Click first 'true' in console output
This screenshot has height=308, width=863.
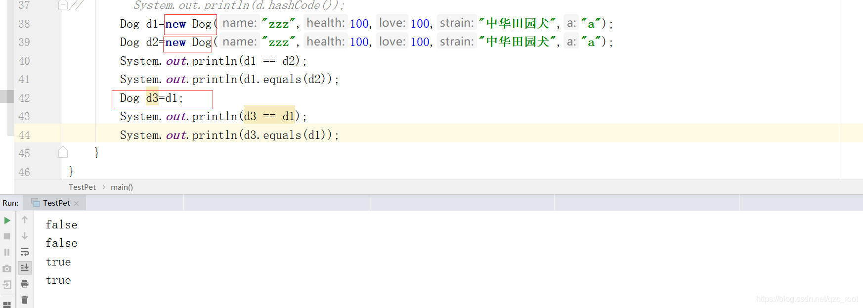pyautogui.click(x=58, y=262)
